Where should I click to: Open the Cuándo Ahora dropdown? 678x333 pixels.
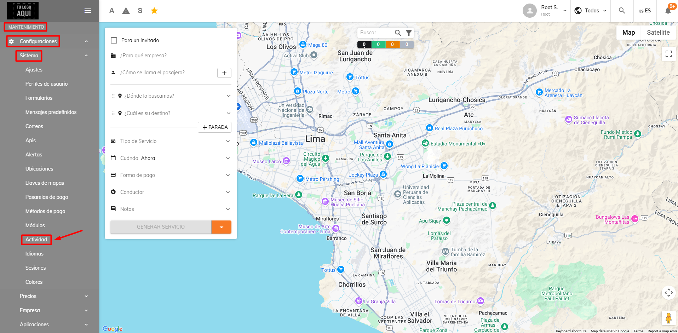coord(171,158)
